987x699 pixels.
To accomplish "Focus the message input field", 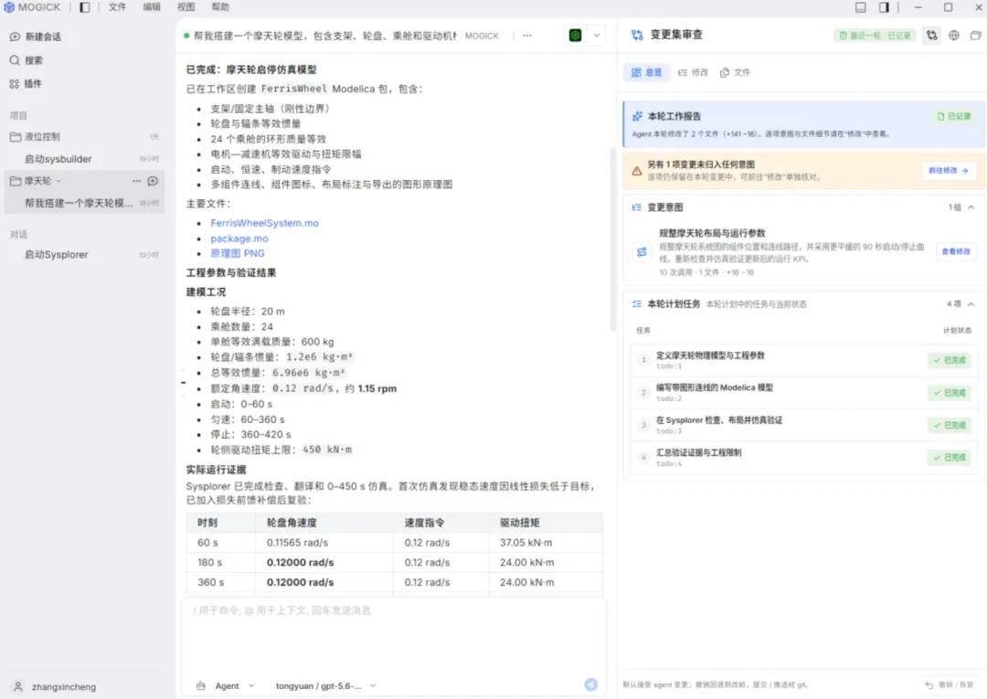I will 393,635.
